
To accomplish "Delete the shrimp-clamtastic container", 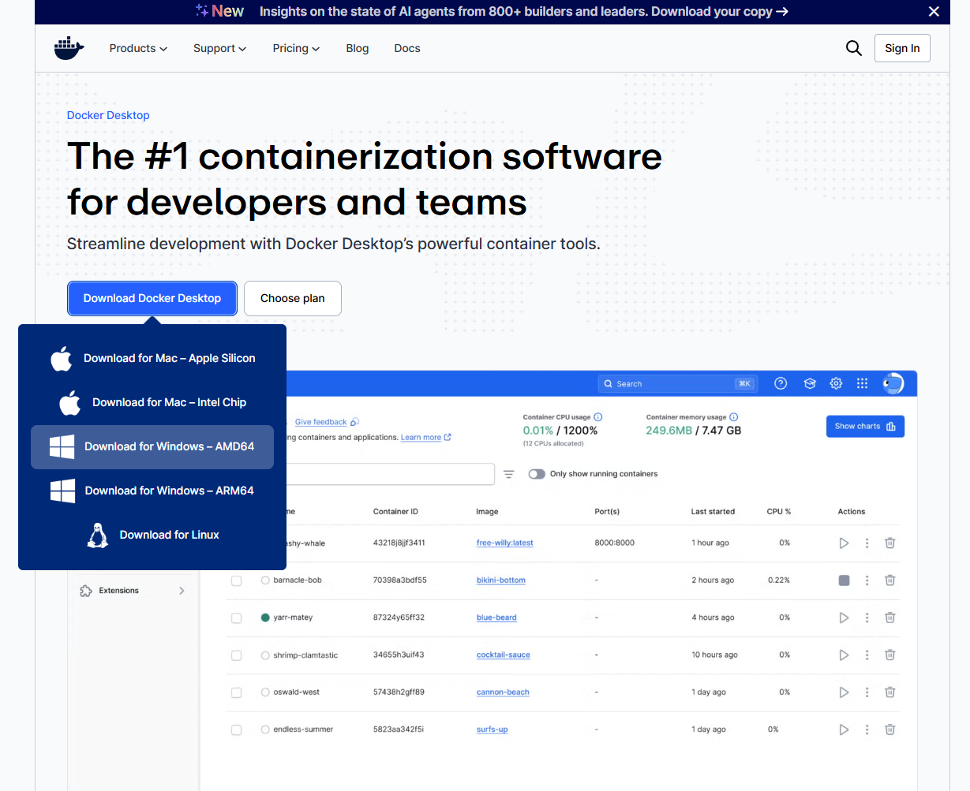I will 889,655.
